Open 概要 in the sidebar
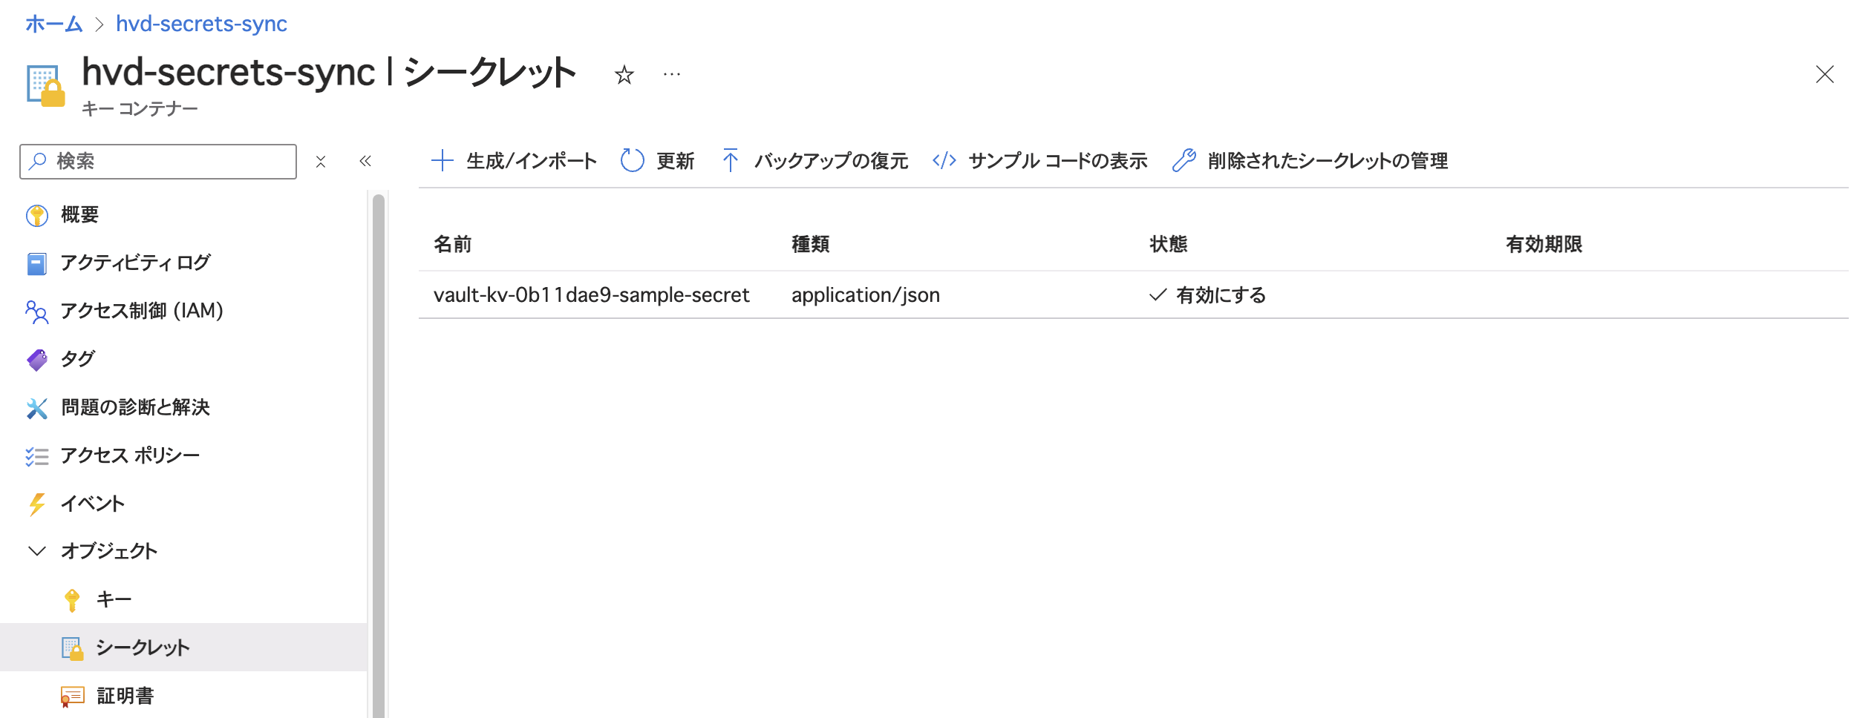The width and height of the screenshot is (1874, 718). point(79,215)
